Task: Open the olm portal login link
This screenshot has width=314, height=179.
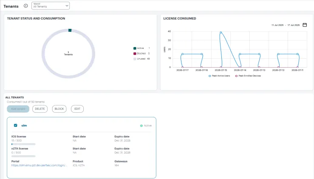Action: click(39, 165)
